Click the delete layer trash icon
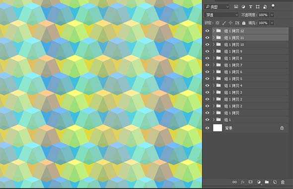The width and height of the screenshot is (293, 189). (x=283, y=182)
